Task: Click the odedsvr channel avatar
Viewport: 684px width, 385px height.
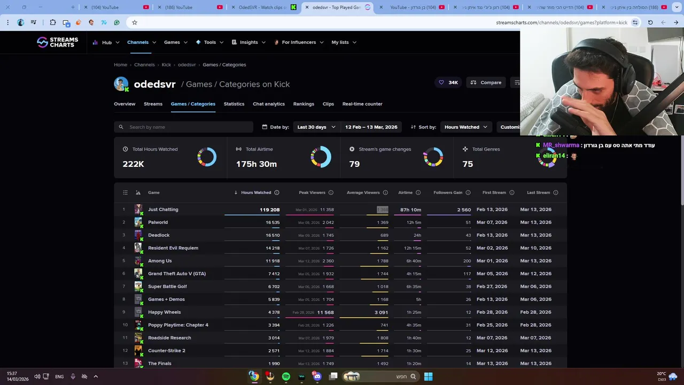Action: click(121, 84)
